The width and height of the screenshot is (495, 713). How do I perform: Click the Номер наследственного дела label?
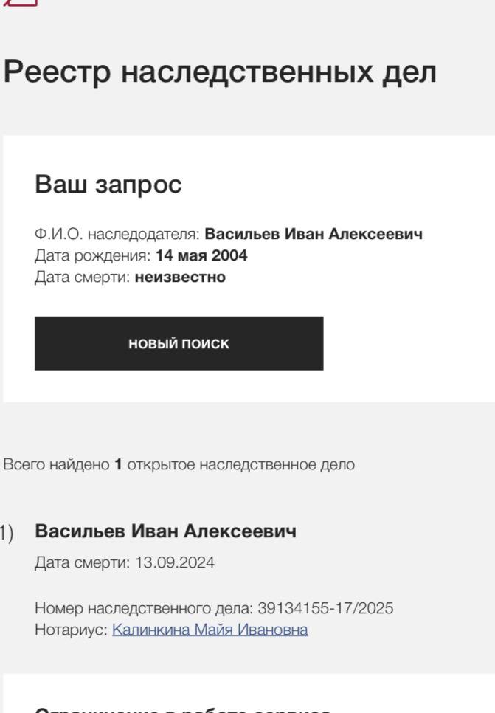(x=144, y=608)
